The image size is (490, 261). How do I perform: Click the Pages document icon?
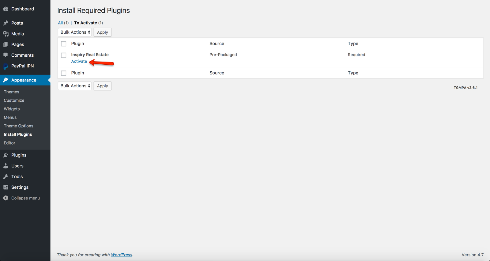[x=6, y=44]
